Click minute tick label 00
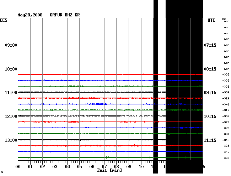Screen dimensions: 231x176 [18, 167]
